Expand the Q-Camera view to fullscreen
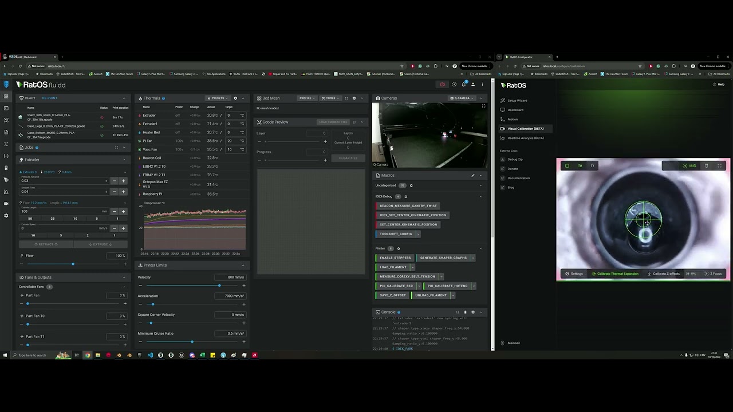The width and height of the screenshot is (733, 412). (x=483, y=106)
